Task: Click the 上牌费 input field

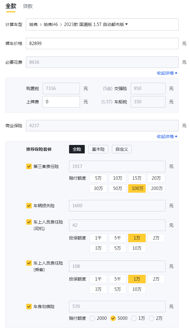Action: pyautogui.click(x=61, y=102)
